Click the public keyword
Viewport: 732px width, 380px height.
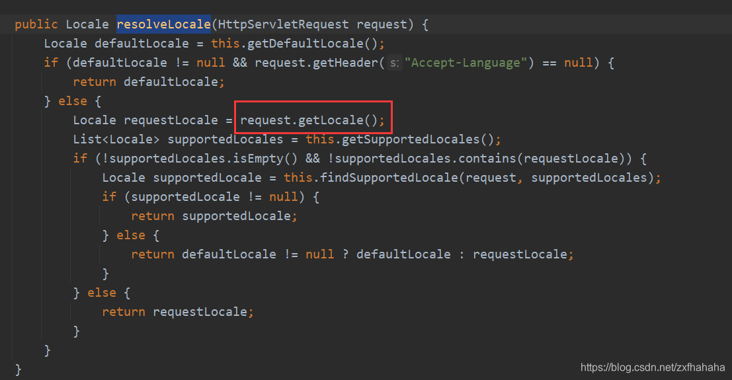[x=36, y=24]
